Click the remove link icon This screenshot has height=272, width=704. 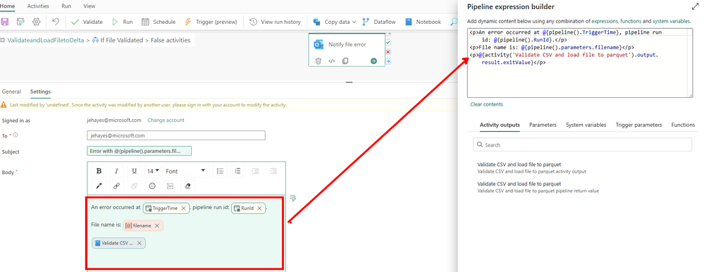(134, 185)
